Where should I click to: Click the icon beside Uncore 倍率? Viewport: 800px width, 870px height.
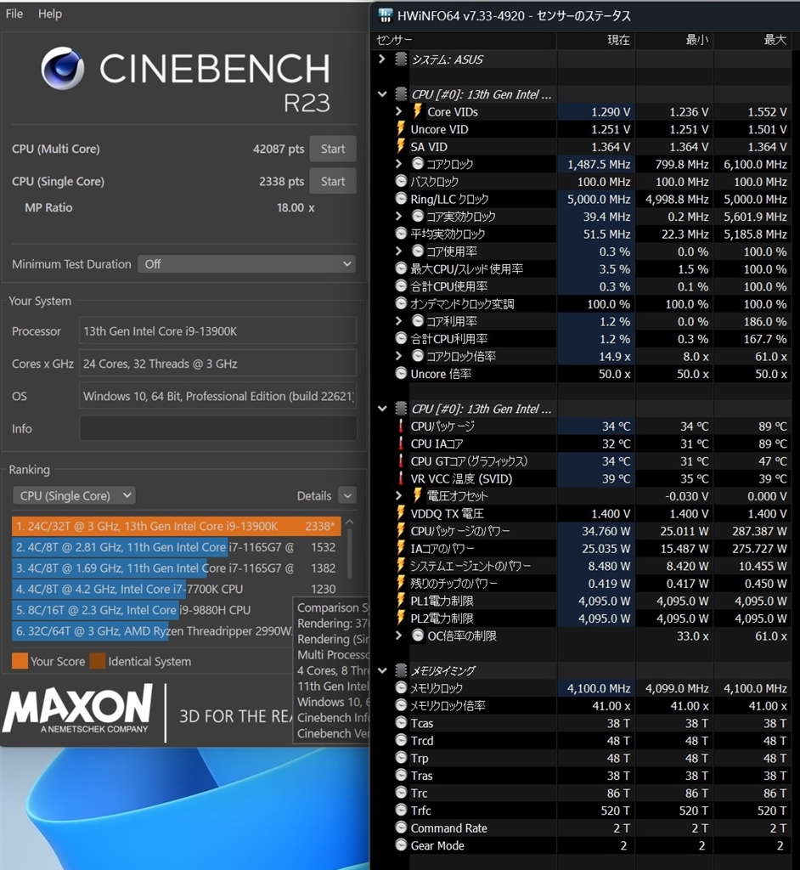pos(401,374)
